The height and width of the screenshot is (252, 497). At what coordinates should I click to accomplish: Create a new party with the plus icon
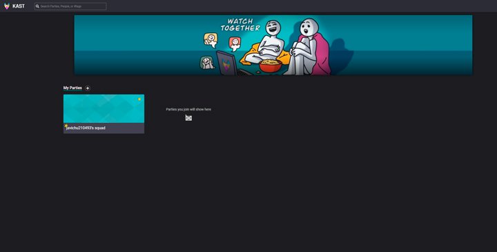pos(88,88)
